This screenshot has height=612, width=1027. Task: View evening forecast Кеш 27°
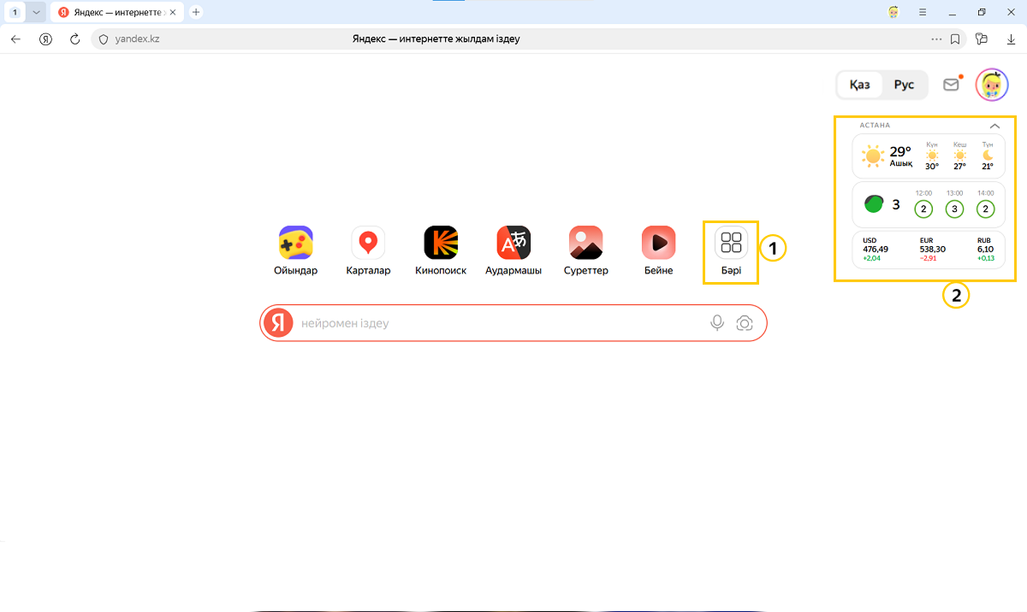pos(959,156)
